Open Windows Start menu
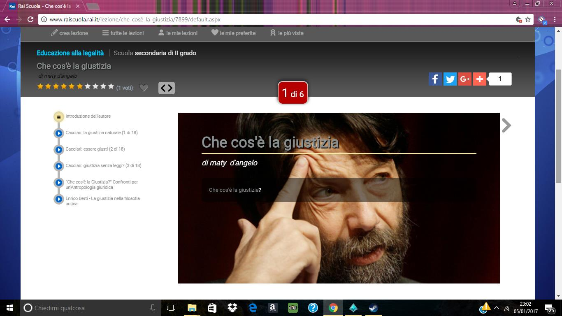This screenshot has width=562, height=316. (x=10, y=308)
